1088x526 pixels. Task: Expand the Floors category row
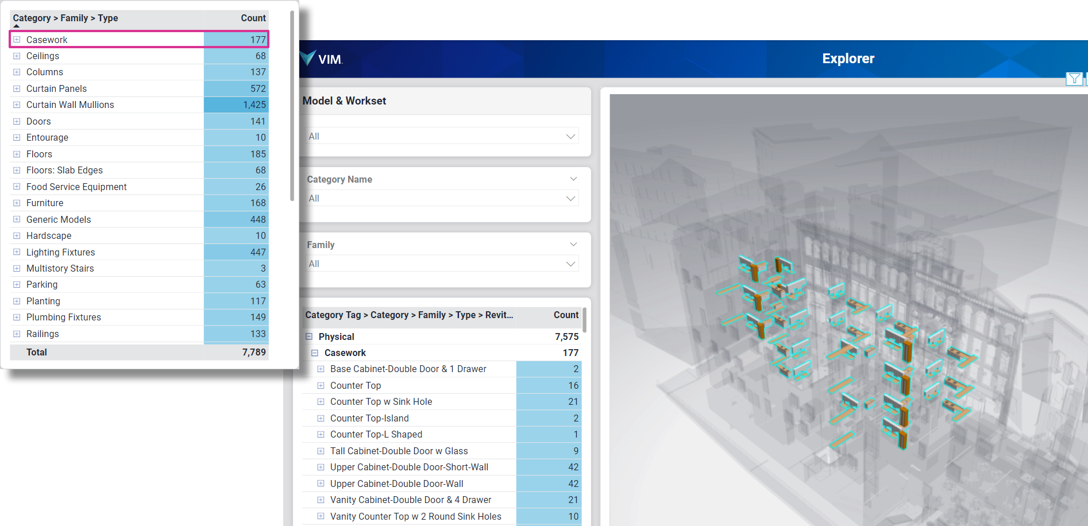[17, 154]
